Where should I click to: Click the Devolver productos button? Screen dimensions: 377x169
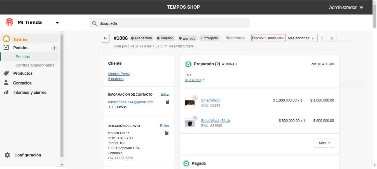pos(268,38)
